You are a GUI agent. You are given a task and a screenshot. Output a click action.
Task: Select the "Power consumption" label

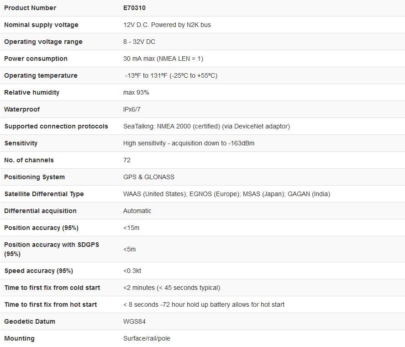[x=36, y=59]
